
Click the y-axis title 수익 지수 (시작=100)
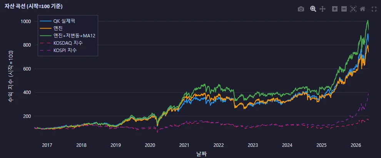11,77
